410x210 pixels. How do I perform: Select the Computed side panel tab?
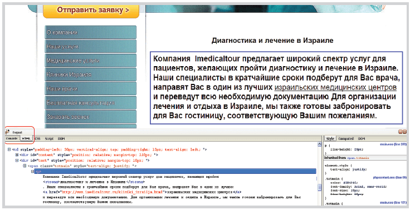pyautogui.click(x=346, y=139)
